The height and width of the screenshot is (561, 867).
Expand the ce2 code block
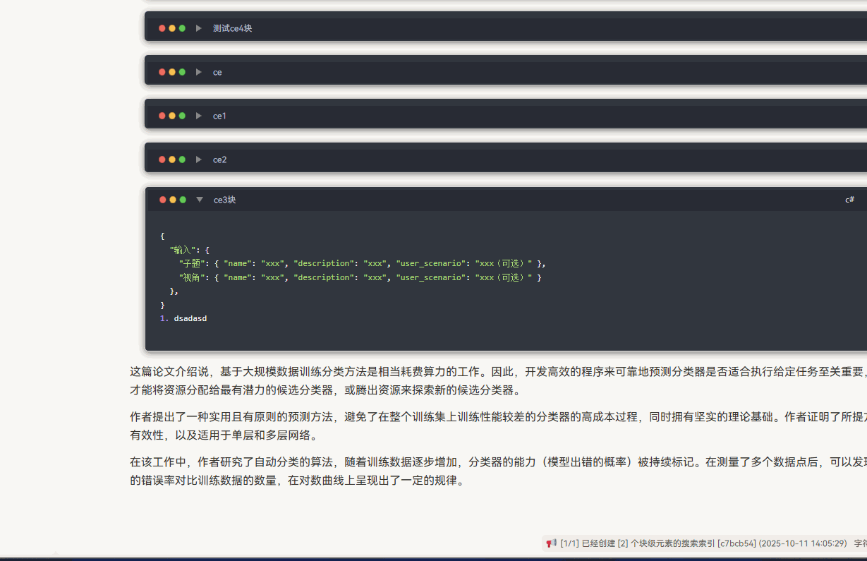point(198,159)
